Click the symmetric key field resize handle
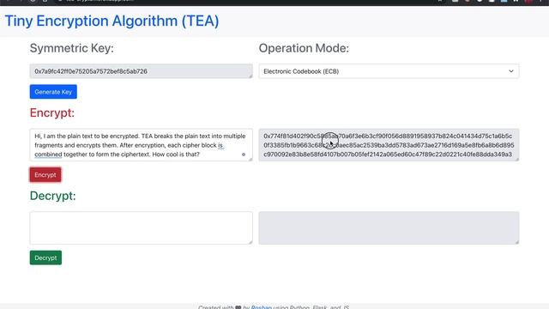The height and width of the screenshot is (309, 549). click(x=250, y=76)
